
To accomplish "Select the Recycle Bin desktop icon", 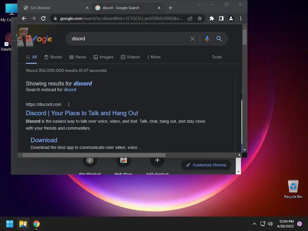I will [x=293, y=189].
